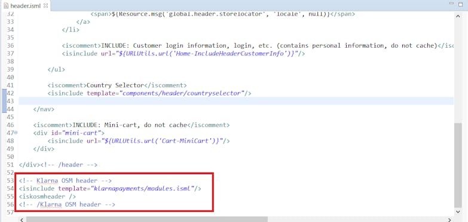Minimize the editor pane
Image resolution: width=468 pixels, height=222 pixels.
[451, 4]
